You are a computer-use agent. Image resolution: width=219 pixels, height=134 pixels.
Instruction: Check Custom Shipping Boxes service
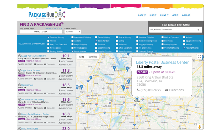coord(137,41)
